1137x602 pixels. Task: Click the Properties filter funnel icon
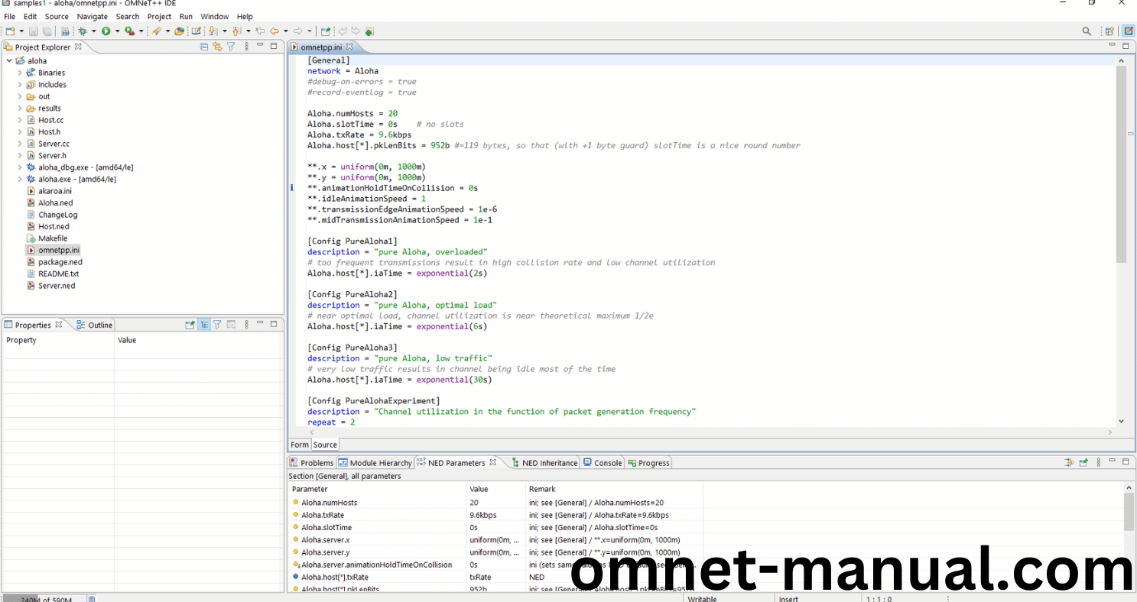point(217,325)
